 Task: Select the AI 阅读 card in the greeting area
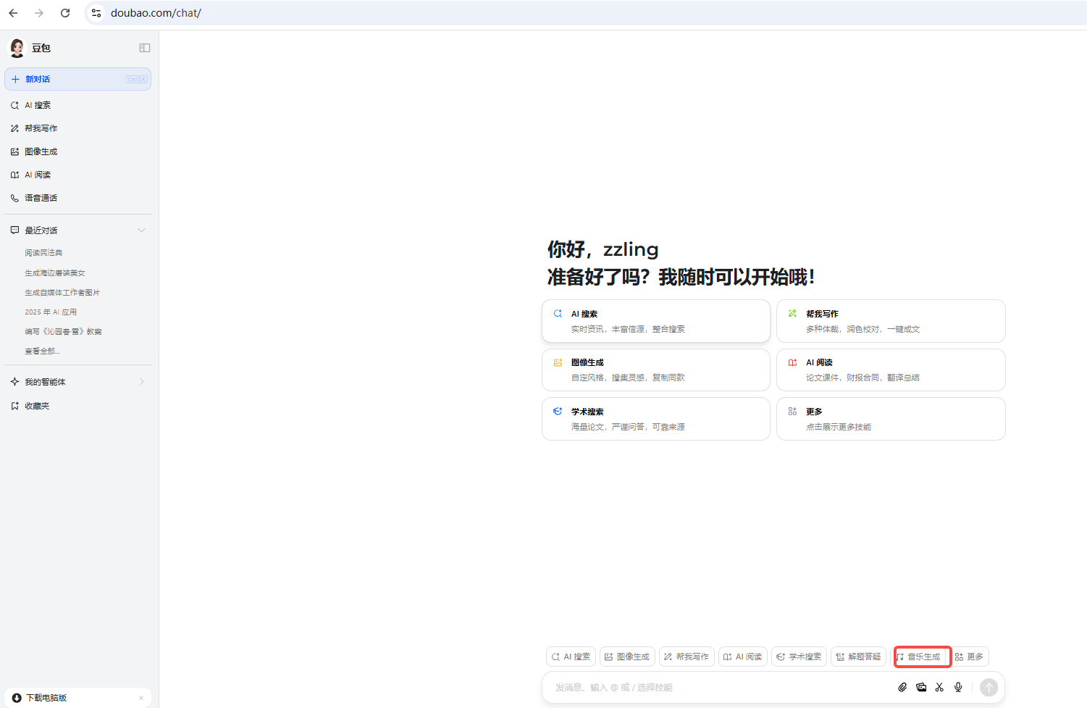(x=891, y=370)
